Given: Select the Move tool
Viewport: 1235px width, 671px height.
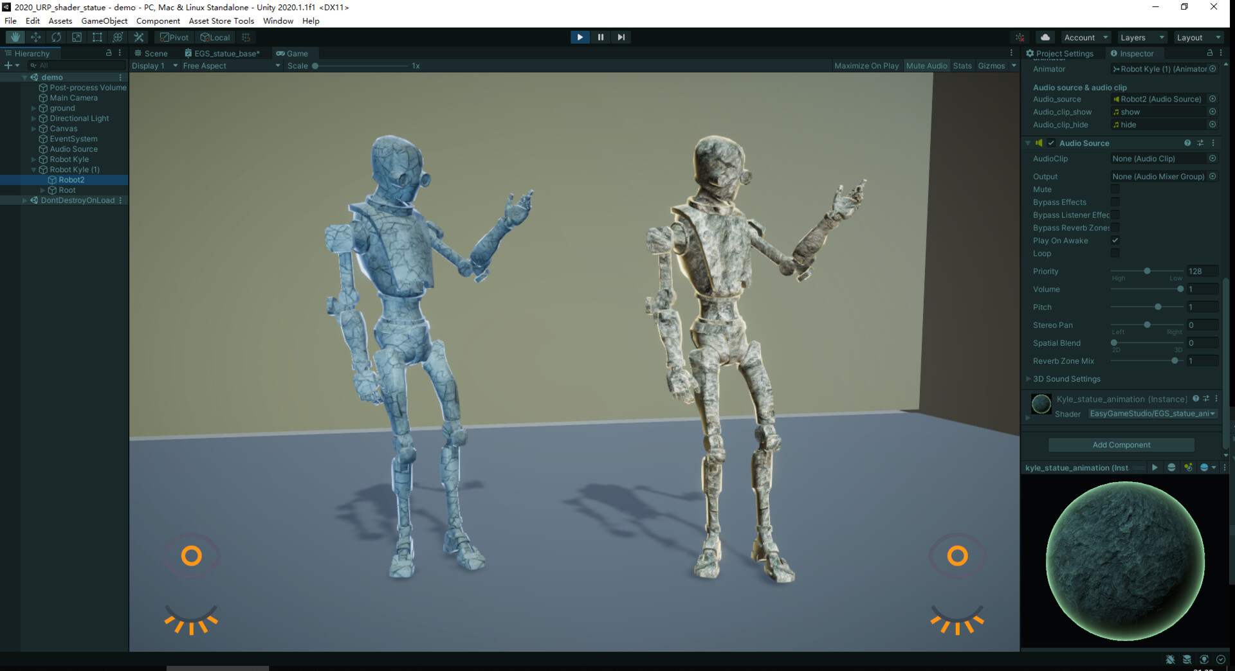Looking at the screenshot, I should click(x=35, y=37).
